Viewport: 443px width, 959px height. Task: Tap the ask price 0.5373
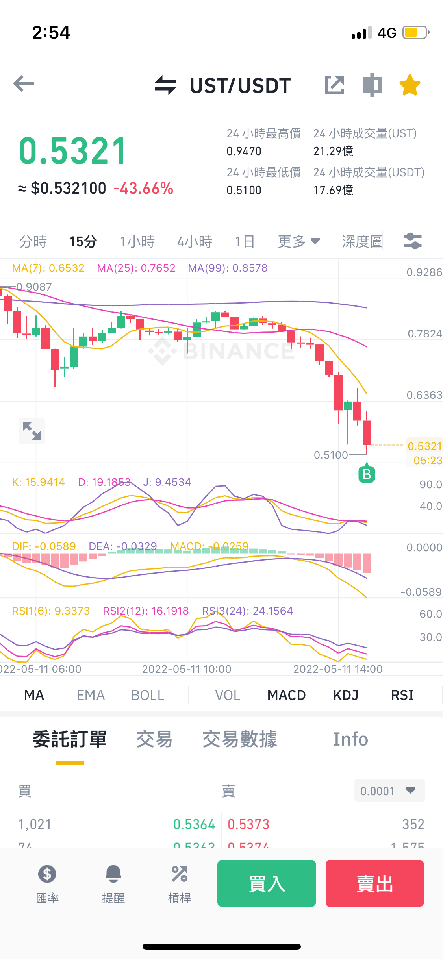tap(248, 824)
